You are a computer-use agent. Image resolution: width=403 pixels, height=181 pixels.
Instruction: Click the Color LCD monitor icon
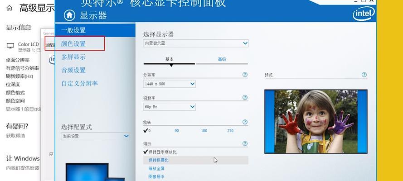(10, 46)
